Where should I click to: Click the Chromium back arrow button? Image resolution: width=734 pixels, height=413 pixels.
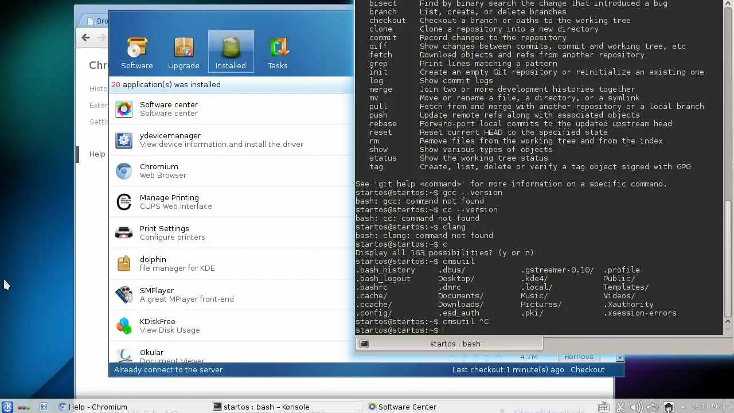tap(85, 37)
